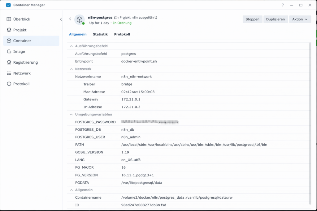Switch to the Protokoll tab
Image resolution: width=317 pixels, height=211 pixels.
tap(122, 34)
